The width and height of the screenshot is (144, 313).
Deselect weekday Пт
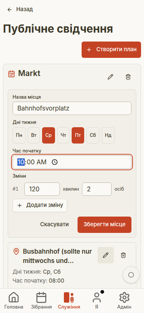78,135
